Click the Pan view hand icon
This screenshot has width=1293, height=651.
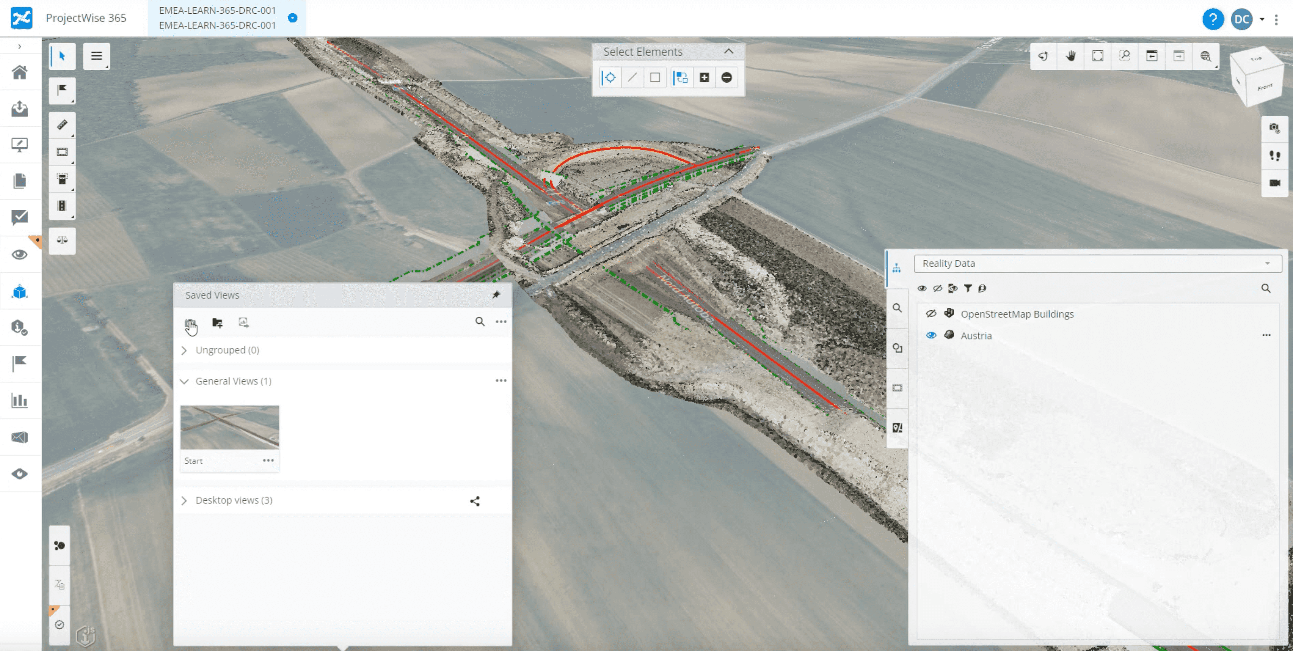point(1070,56)
